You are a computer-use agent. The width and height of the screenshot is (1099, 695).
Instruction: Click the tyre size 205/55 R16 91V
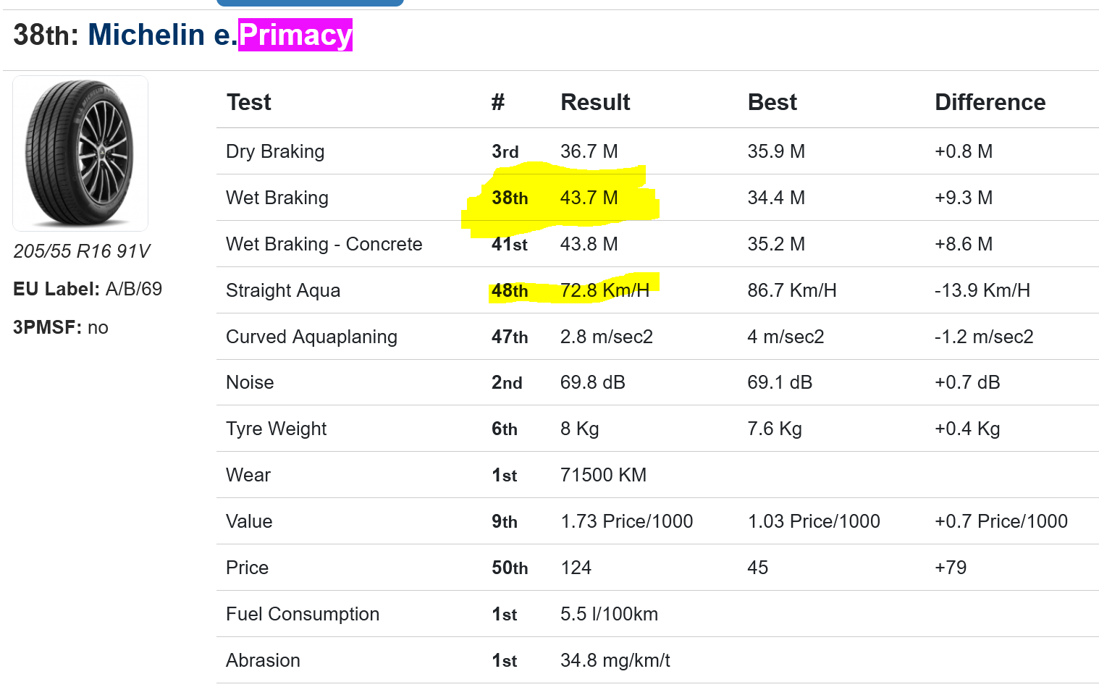pyautogui.click(x=82, y=251)
